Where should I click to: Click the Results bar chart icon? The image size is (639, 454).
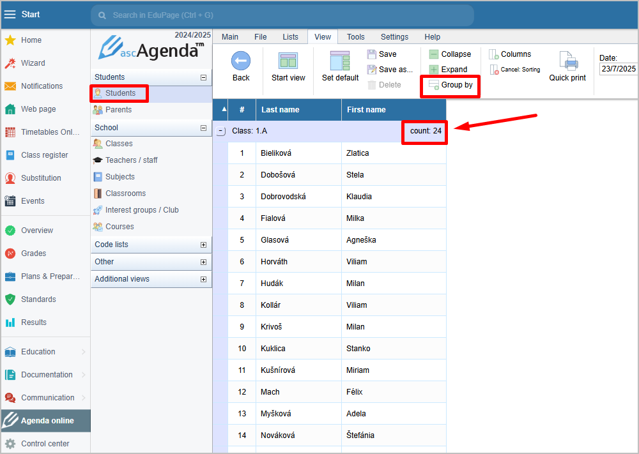pos(10,322)
